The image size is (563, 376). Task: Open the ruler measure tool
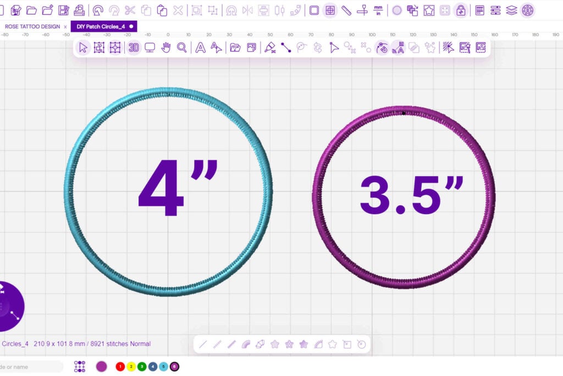[x=346, y=10]
